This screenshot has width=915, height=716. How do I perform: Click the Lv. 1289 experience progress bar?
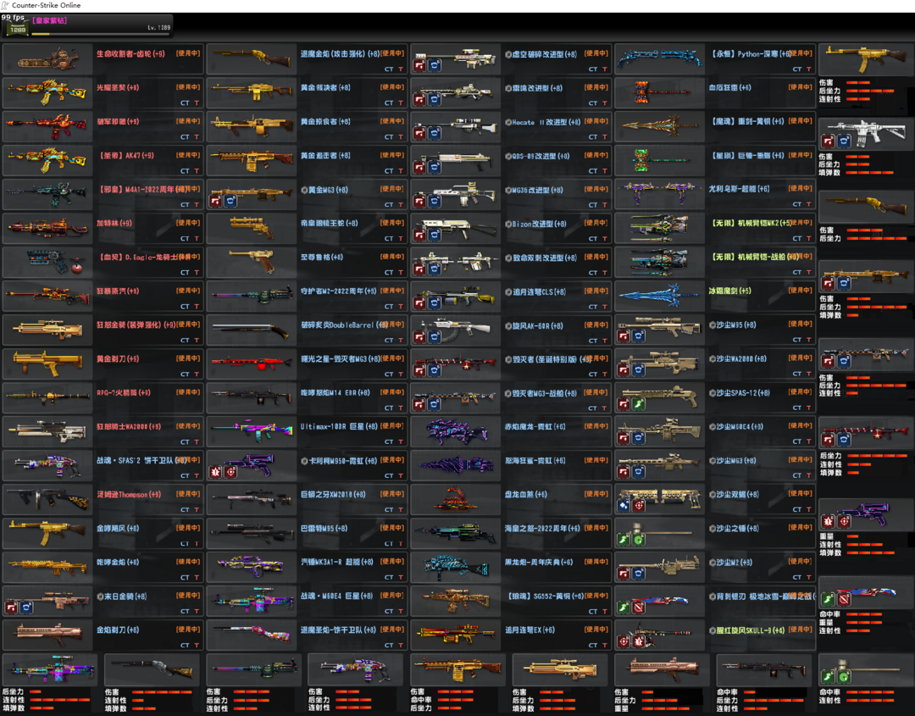click(x=100, y=35)
